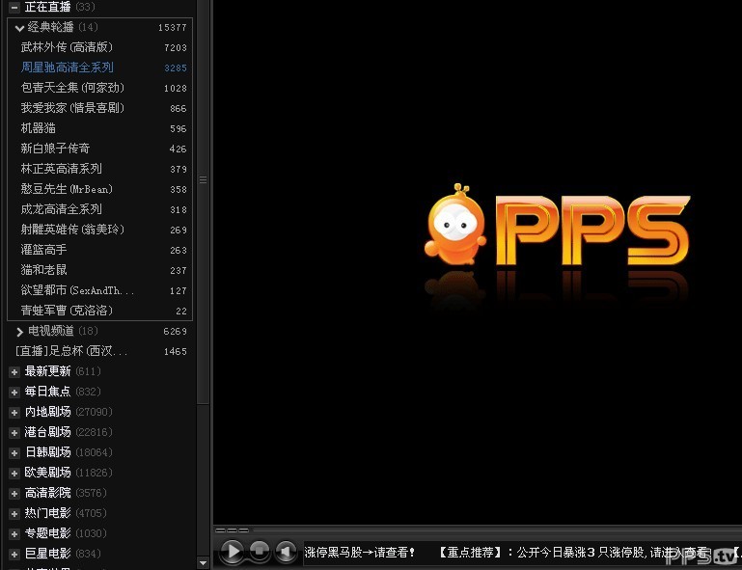Select channel 武林外传 (高清版)
This screenshot has height=570, width=742.
pos(99,47)
